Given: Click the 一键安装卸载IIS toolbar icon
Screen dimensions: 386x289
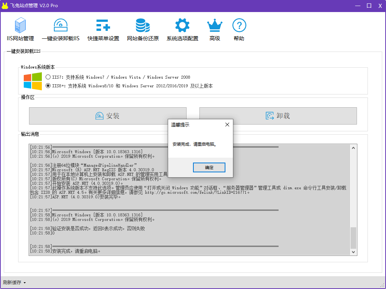Looking at the screenshot, I should 61,26.
